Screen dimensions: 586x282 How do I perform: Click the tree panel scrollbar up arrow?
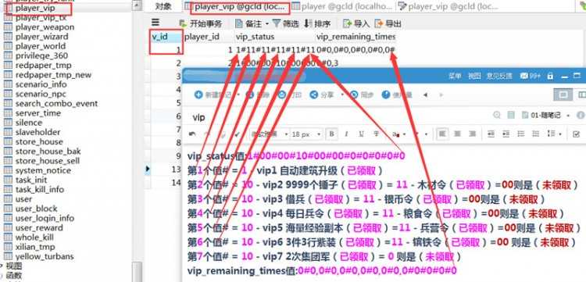pyautogui.click(x=137, y=5)
